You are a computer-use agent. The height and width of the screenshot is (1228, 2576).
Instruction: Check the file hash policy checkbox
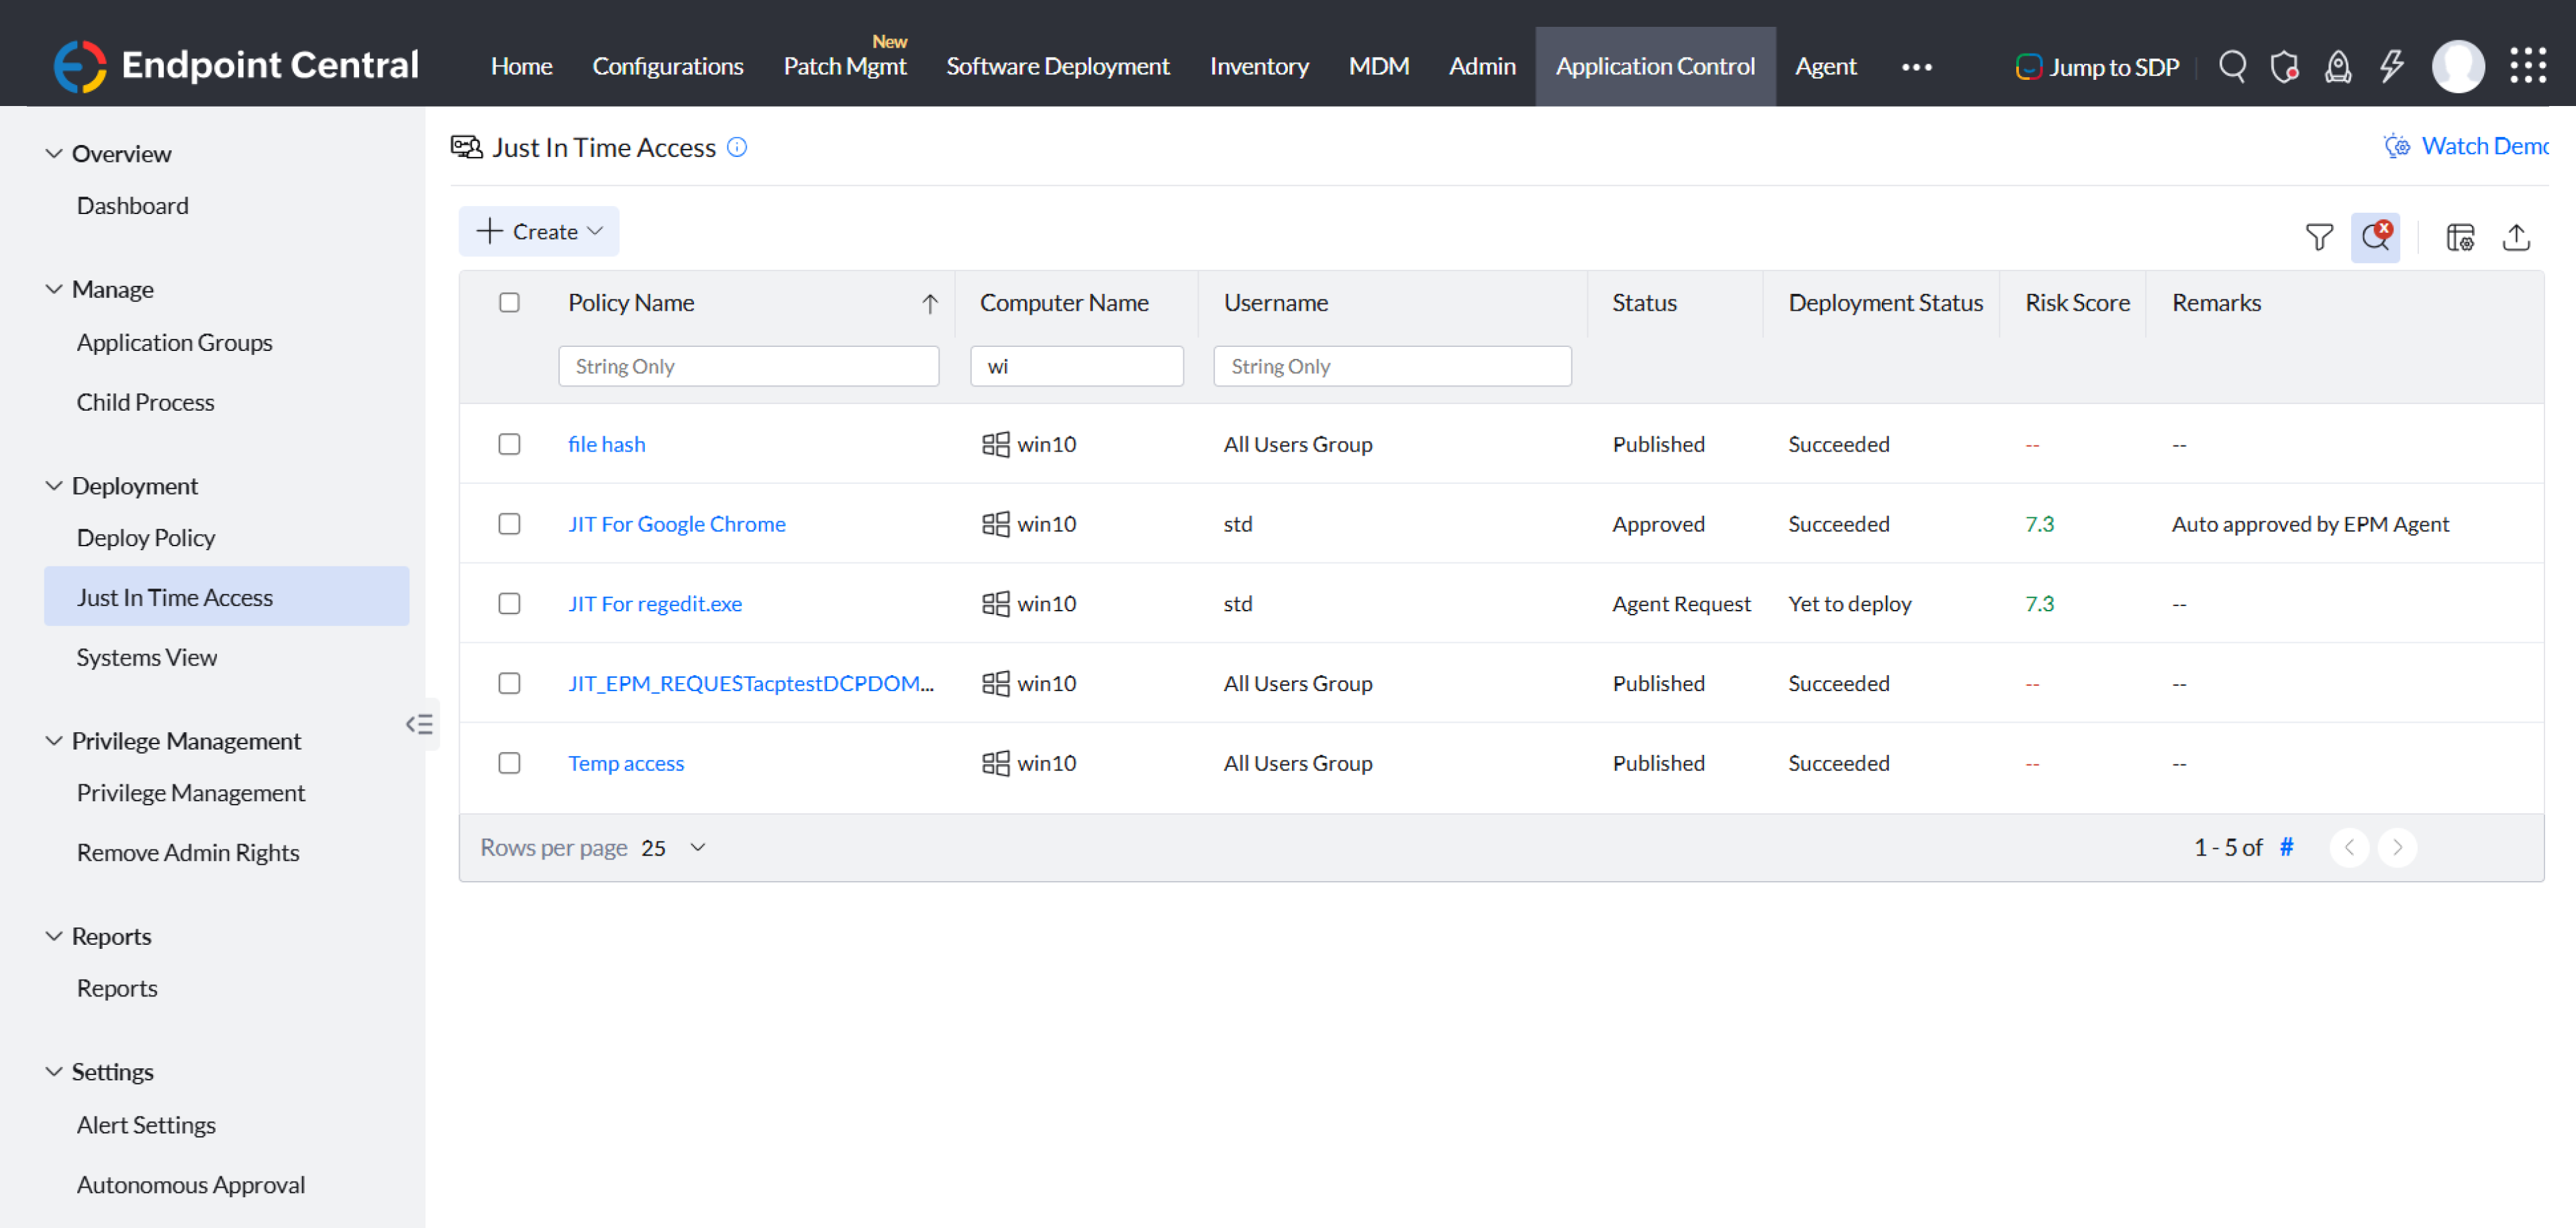click(x=509, y=444)
